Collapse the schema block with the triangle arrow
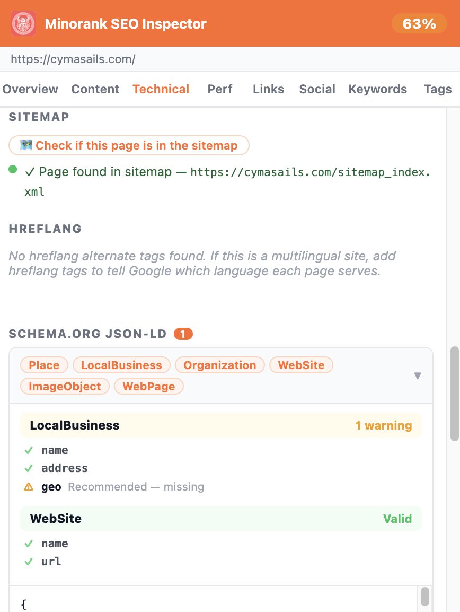 point(418,375)
